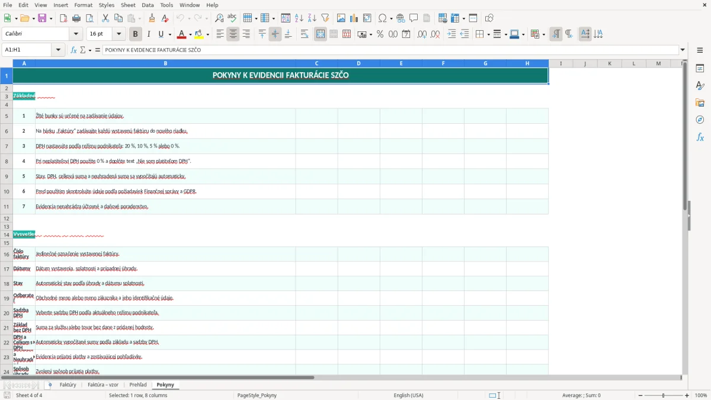Click the 100% zoom level
The image size is (711, 400).
click(701, 395)
